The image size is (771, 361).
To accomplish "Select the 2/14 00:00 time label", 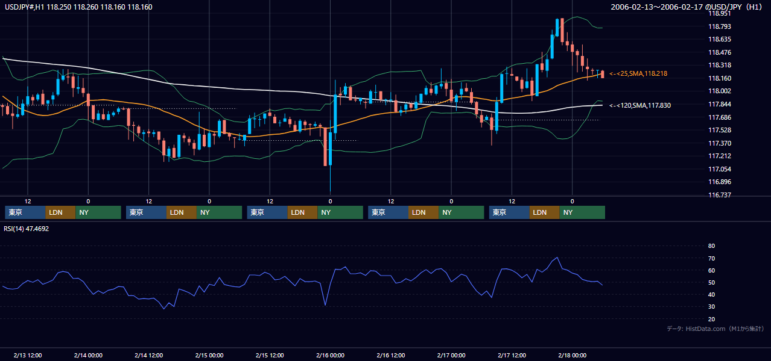I will pyautogui.click(x=88, y=355).
